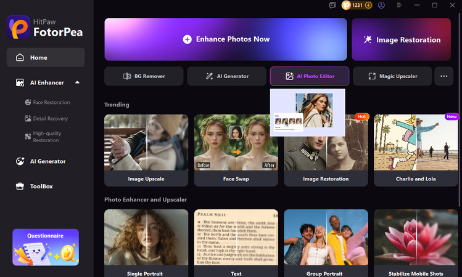Screen dimensions: 462x277
Task: Click the ToolBox briefcase icon
Action: pos(20,187)
